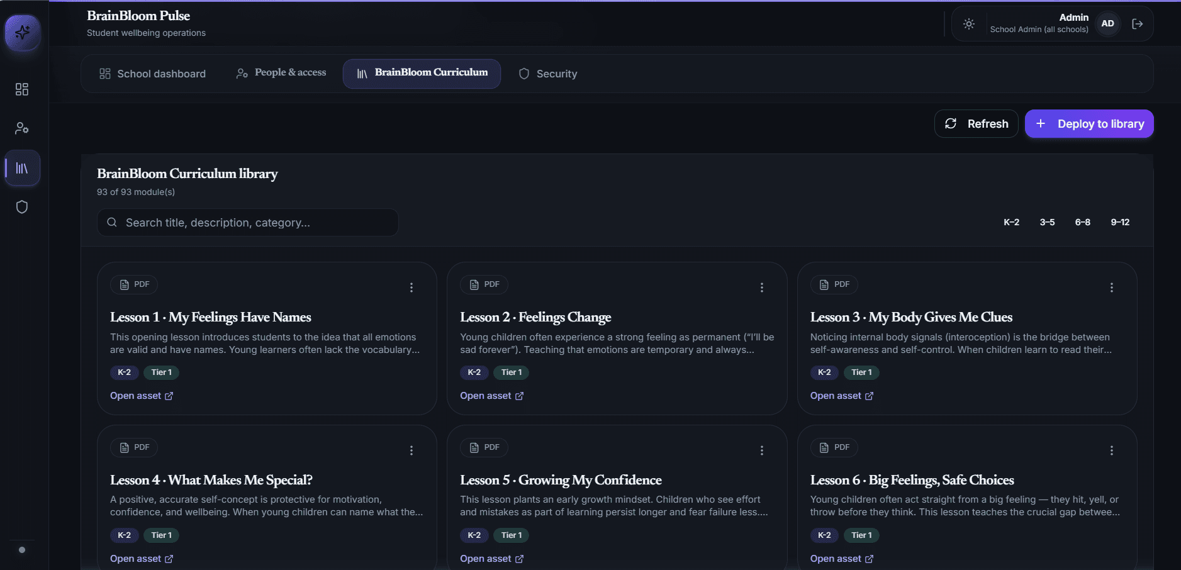The width and height of the screenshot is (1181, 570).
Task: Open the security shield icon in sidebar
Action: (22, 207)
